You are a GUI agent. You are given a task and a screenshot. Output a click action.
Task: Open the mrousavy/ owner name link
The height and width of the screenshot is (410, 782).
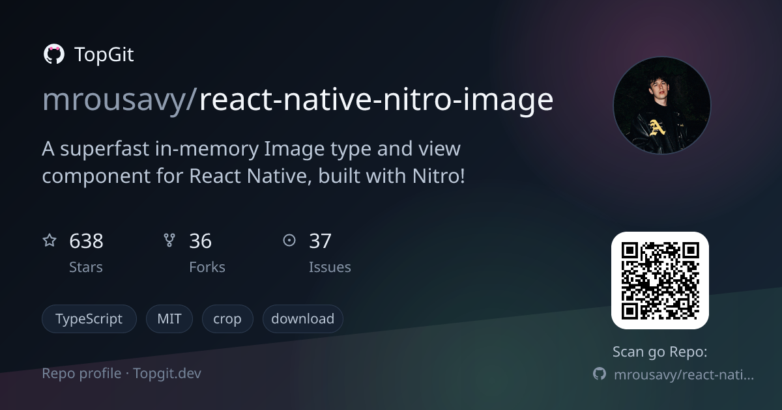click(120, 100)
